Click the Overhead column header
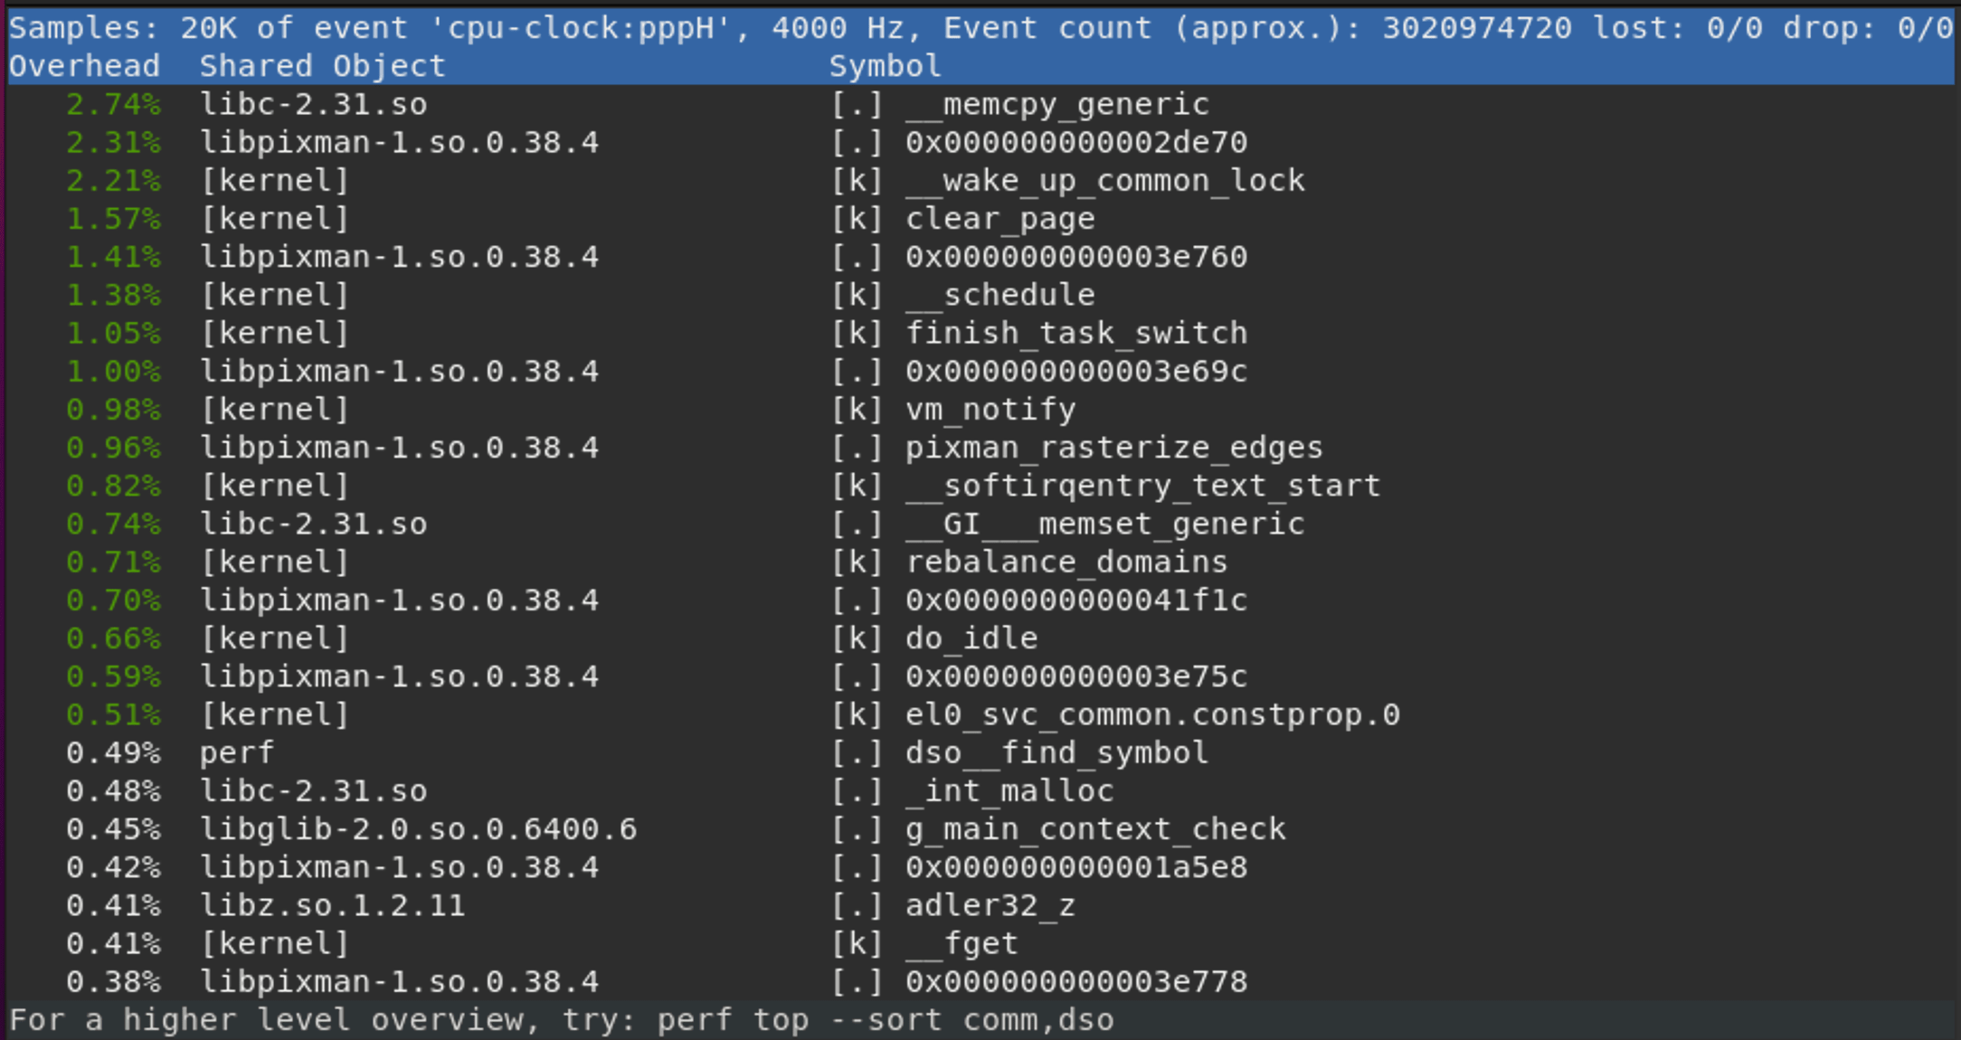The width and height of the screenshot is (1961, 1040). point(84,66)
